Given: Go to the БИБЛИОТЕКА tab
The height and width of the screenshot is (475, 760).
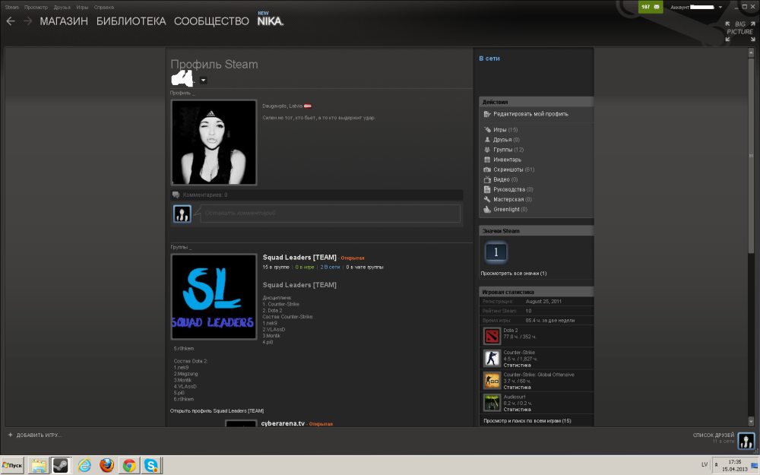Looking at the screenshot, I should pos(131,21).
